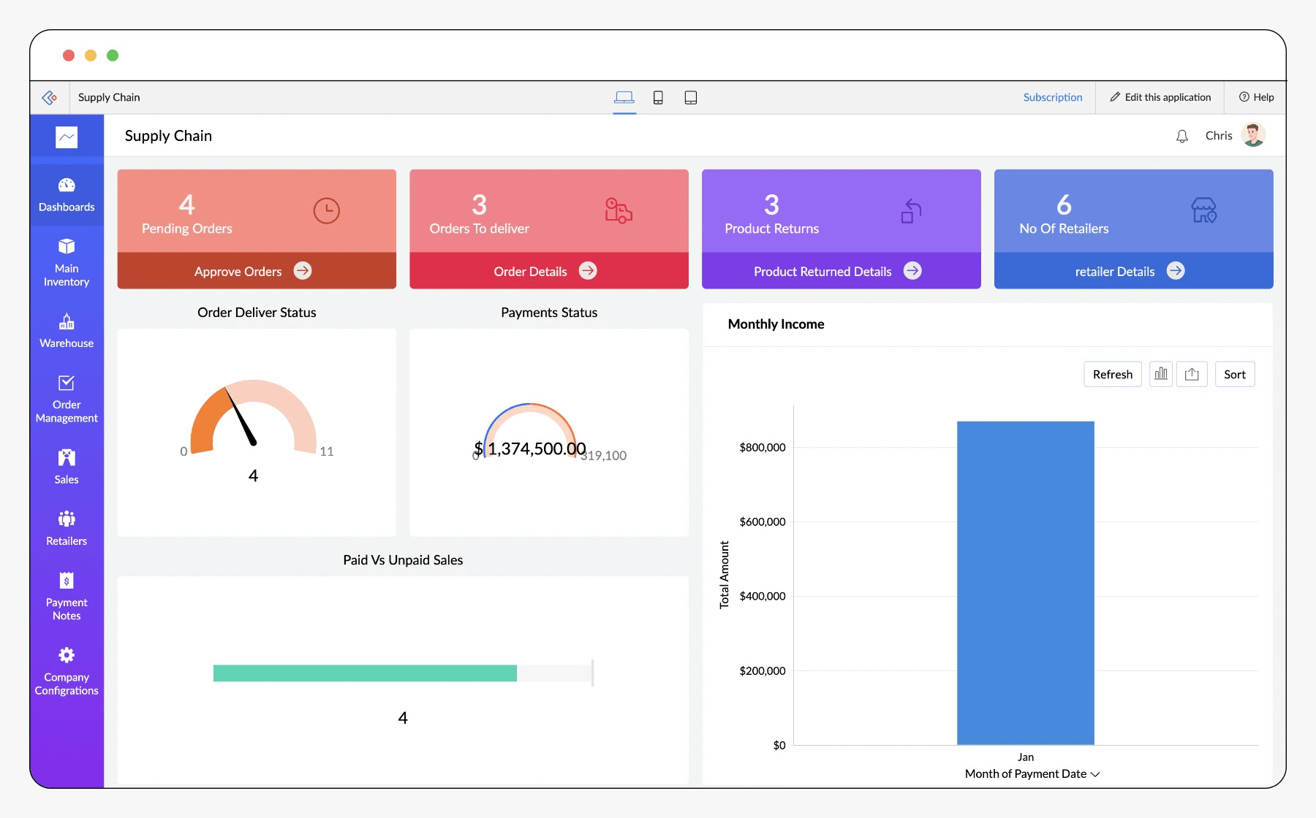Select the Retailers module
This screenshot has width=1316, height=818.
click(67, 527)
